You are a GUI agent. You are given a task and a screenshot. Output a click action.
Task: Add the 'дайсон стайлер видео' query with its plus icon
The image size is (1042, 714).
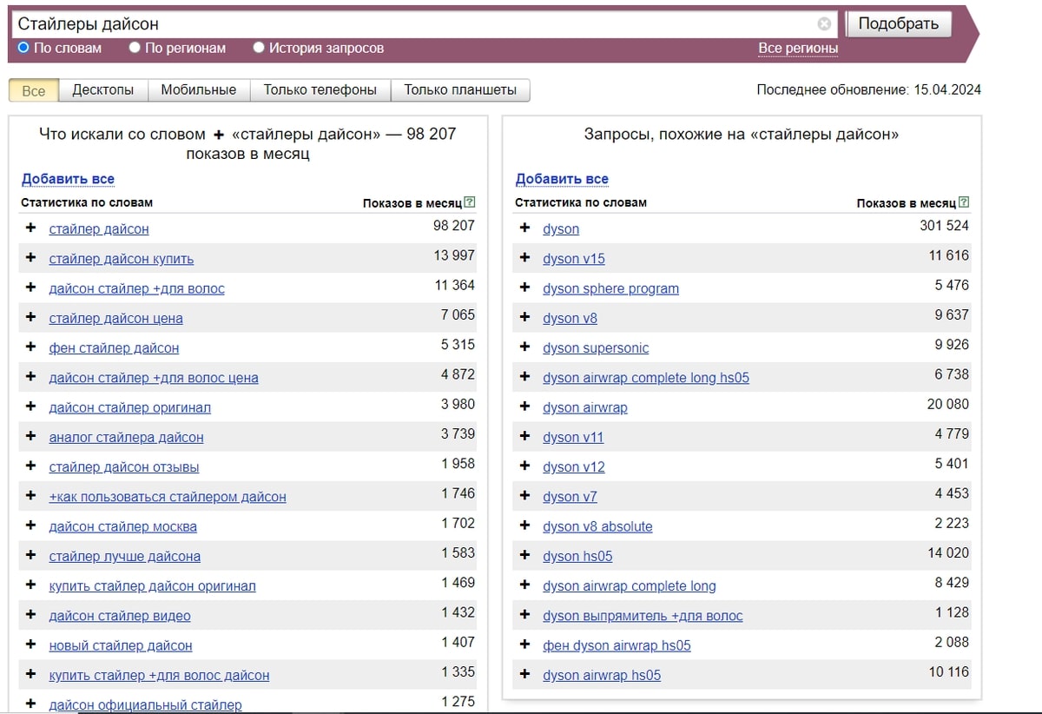point(31,614)
